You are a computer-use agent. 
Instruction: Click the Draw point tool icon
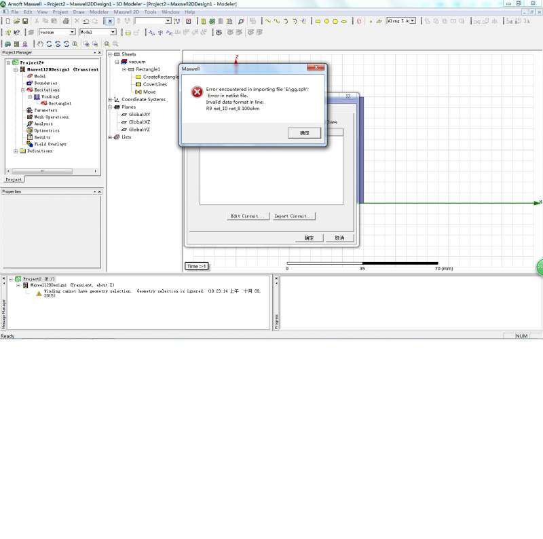pos(371,21)
